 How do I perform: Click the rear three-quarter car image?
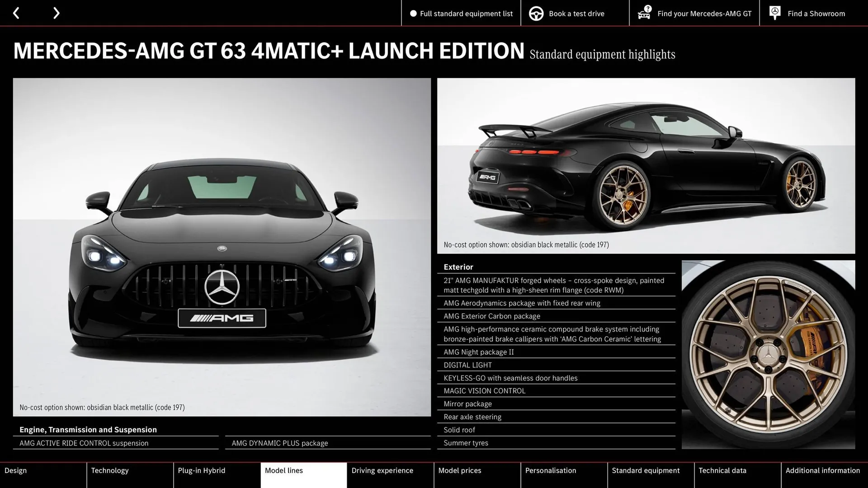[x=646, y=166]
